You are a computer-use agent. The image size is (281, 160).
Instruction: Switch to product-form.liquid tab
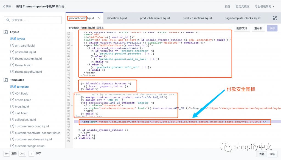(x=81, y=18)
